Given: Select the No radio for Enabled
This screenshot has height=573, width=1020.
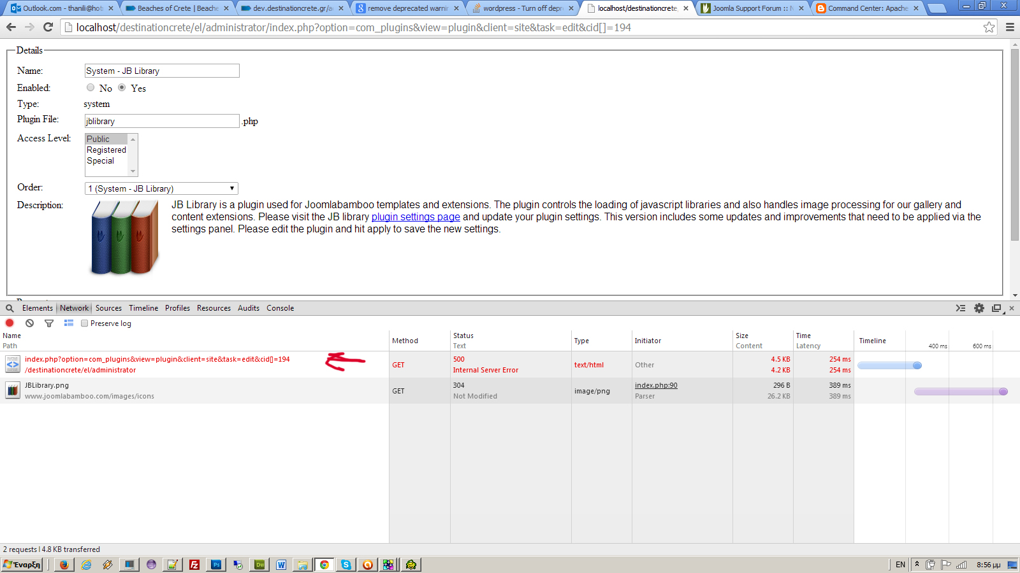Looking at the screenshot, I should point(91,88).
